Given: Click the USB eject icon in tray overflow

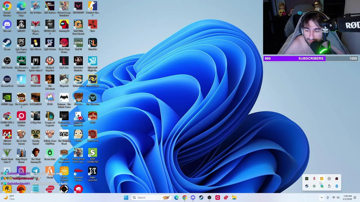Looking at the screenshot, I should tap(329, 186).
